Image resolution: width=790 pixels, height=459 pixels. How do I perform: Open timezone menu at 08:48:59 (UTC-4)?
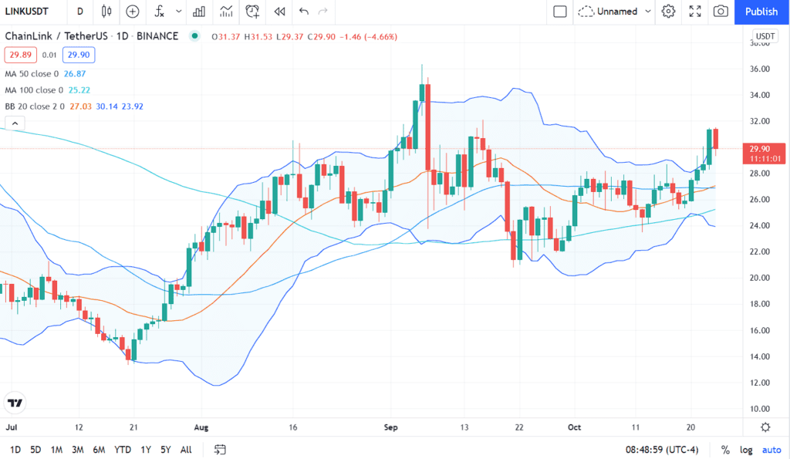662,450
